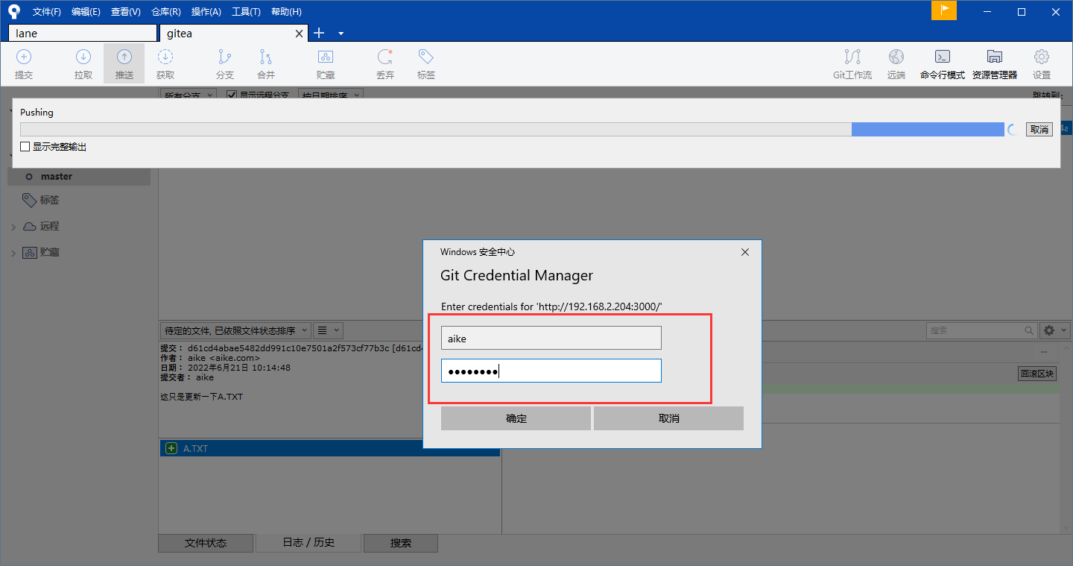This screenshot has width=1073, height=566.
Task: Click the date line 2022年6月21日 10:14:48
Action: coord(225,368)
